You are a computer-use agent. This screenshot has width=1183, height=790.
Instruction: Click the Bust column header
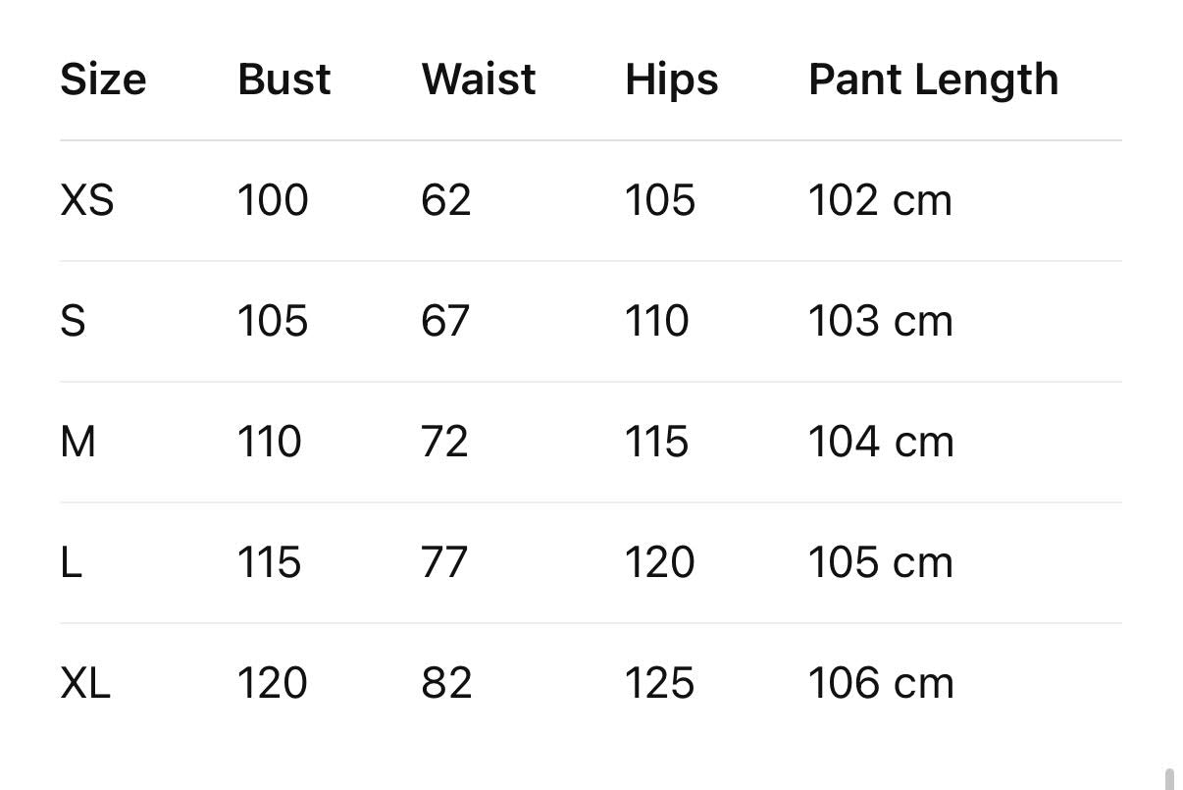(284, 79)
